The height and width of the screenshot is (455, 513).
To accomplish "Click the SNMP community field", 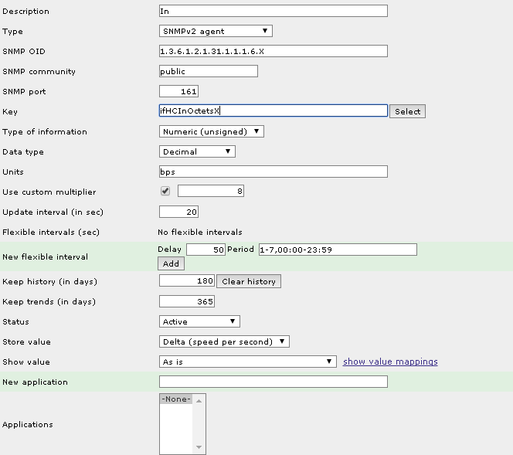I will pos(208,72).
